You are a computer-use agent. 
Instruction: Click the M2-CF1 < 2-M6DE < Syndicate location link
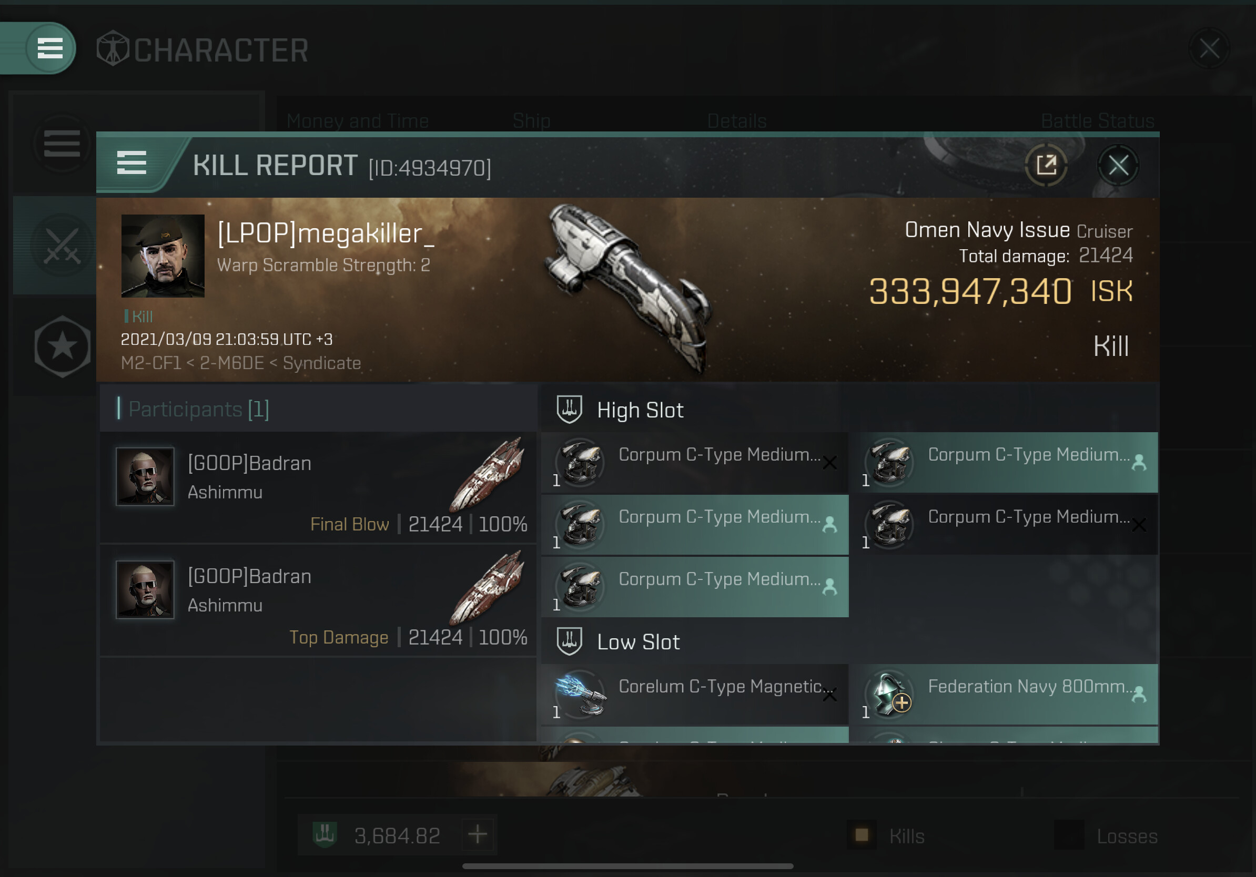tap(241, 363)
